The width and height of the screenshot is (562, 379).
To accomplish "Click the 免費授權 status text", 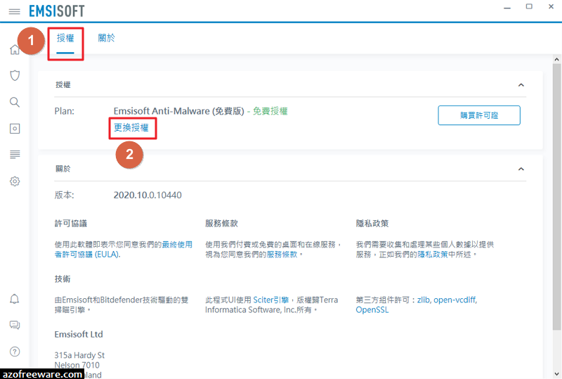I will 270,111.
